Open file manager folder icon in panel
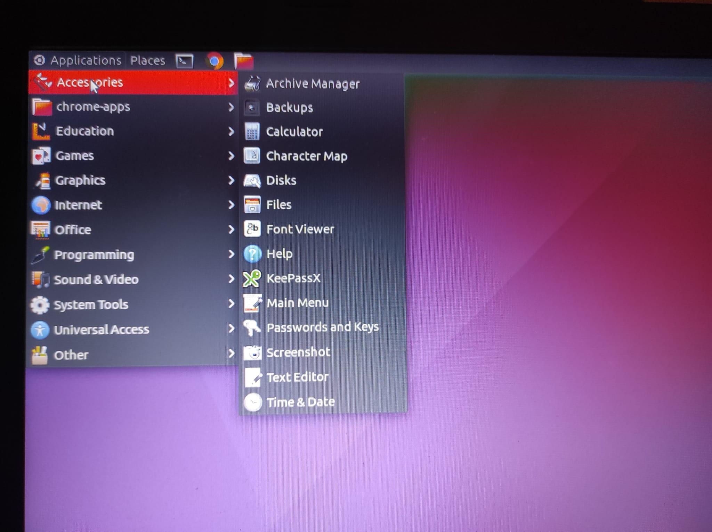This screenshot has width=712, height=532. click(x=244, y=61)
